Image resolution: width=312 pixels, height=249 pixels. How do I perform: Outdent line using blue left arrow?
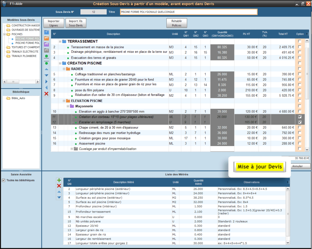46,87
